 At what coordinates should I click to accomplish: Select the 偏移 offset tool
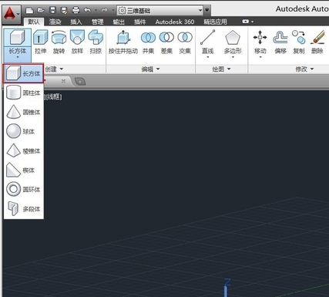point(280,42)
